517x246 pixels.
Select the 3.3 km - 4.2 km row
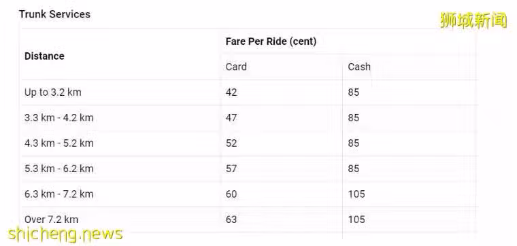(x=250, y=118)
